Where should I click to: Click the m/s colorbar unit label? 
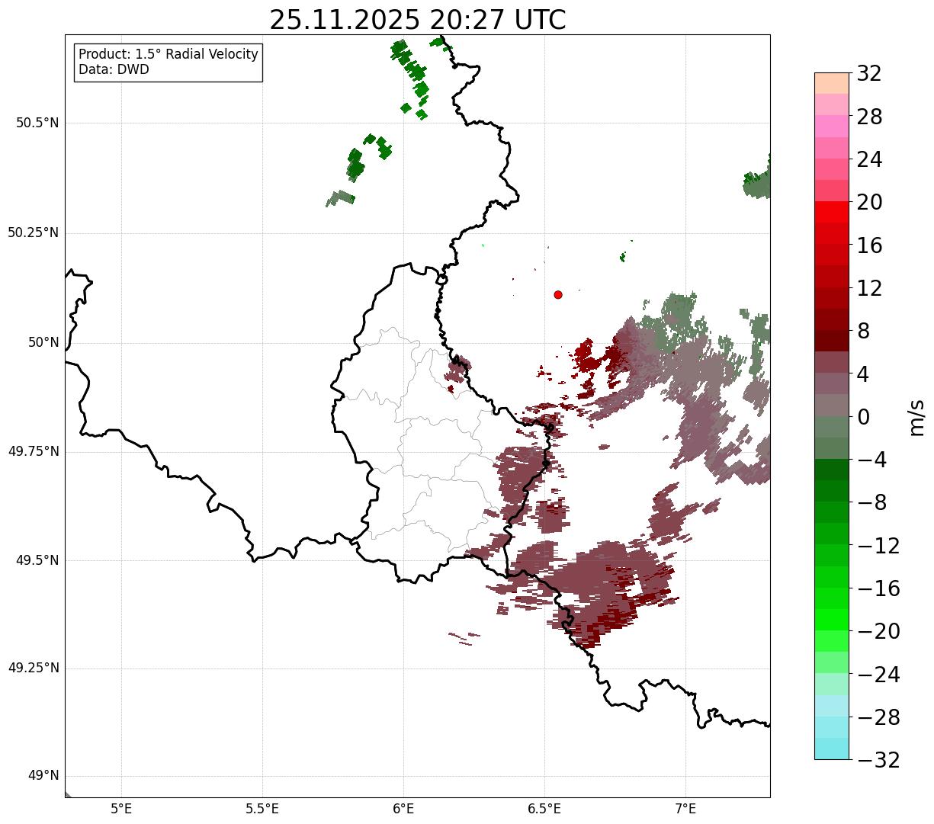(x=916, y=416)
